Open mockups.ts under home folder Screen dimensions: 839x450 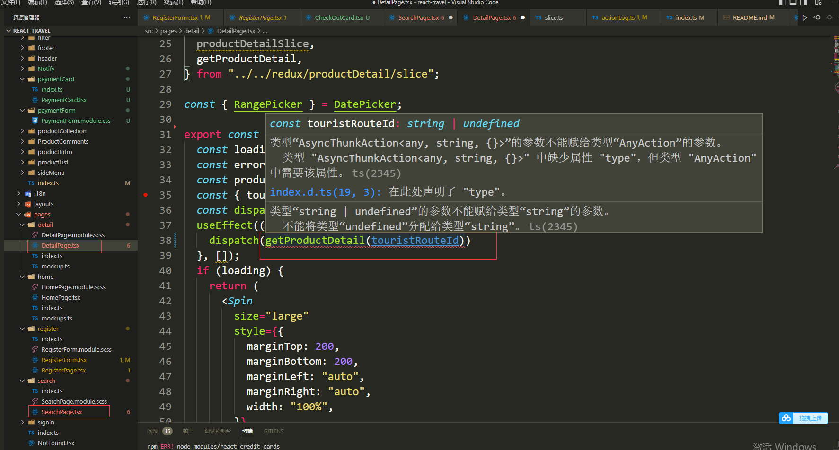tap(57, 318)
